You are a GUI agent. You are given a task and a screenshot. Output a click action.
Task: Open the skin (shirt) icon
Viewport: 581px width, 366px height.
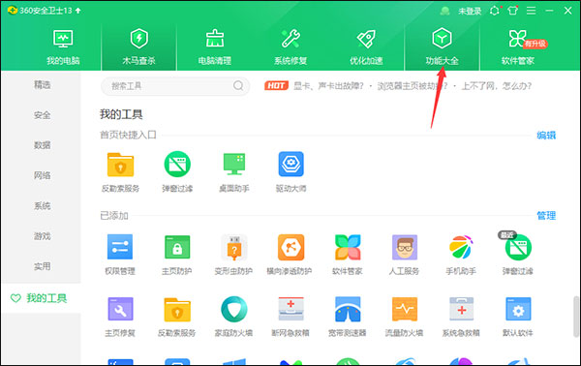click(513, 11)
